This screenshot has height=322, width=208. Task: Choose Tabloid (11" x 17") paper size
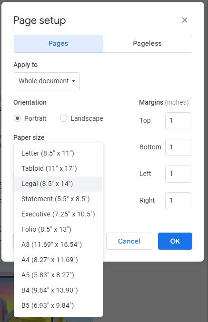coord(58,168)
